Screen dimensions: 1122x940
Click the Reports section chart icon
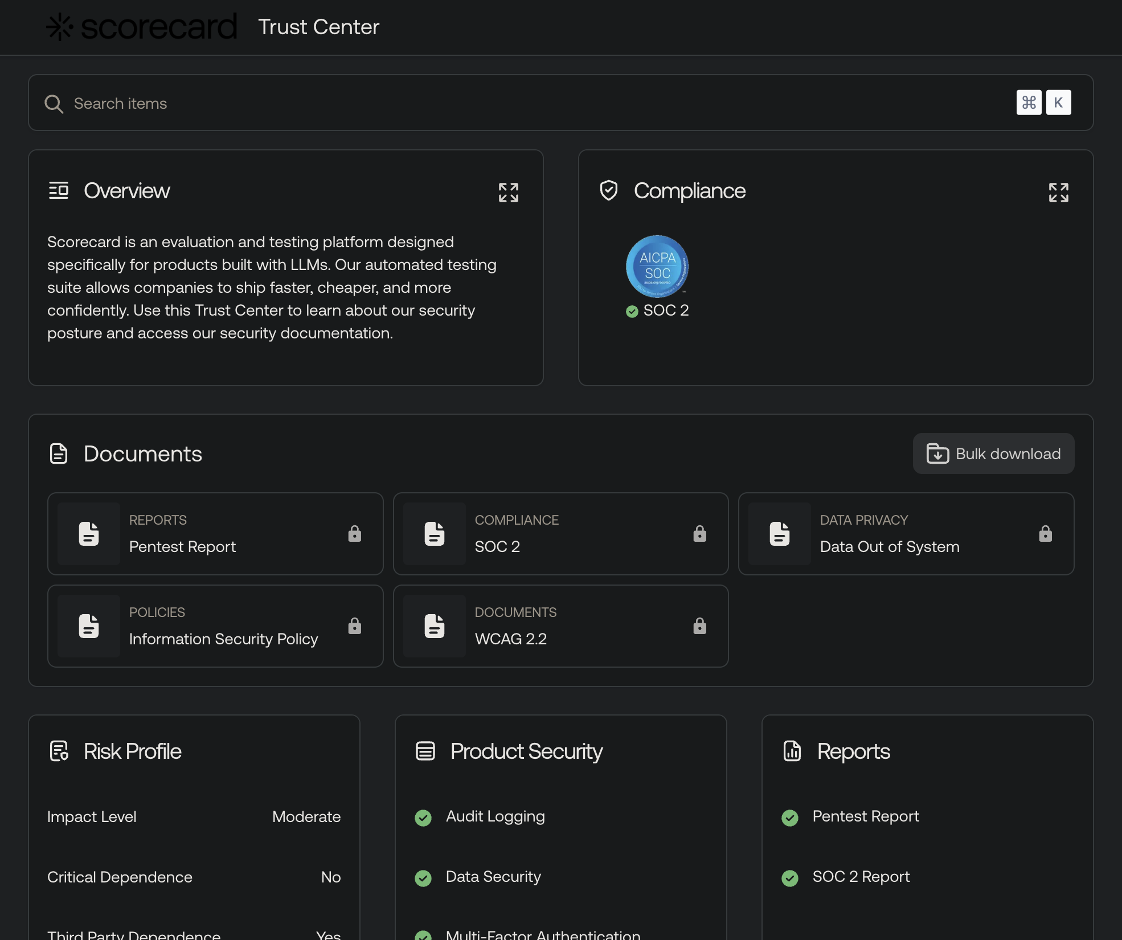click(792, 751)
